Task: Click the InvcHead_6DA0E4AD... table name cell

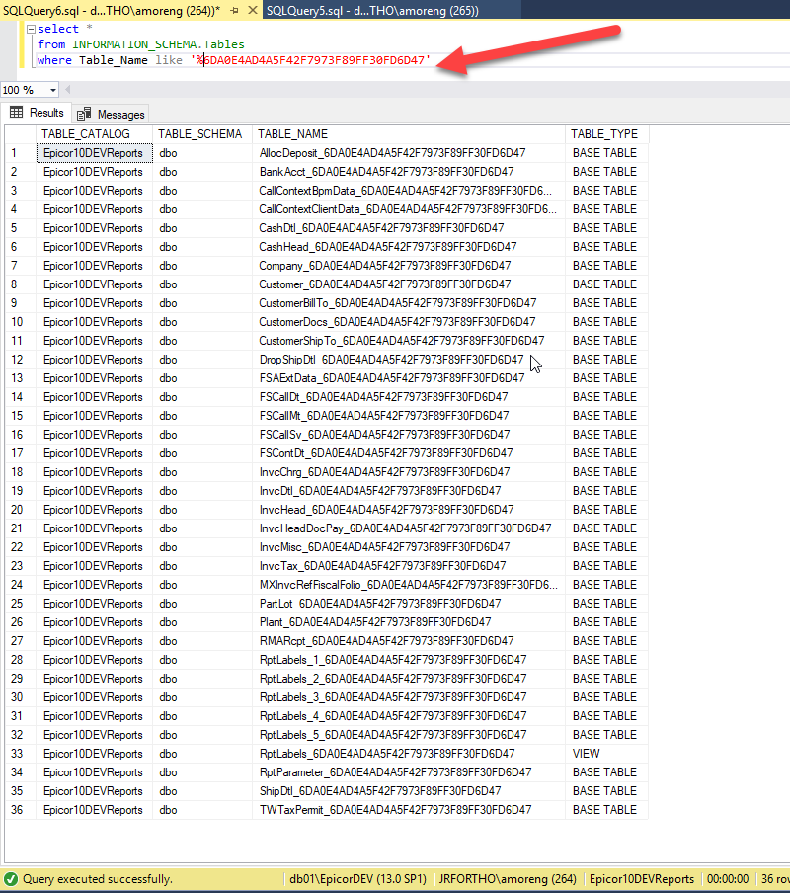Action: tap(409, 511)
